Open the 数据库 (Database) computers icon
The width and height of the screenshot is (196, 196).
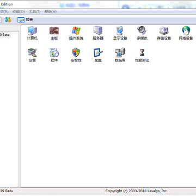120,52
